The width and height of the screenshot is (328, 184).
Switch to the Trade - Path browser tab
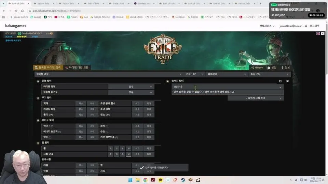pos(119,3)
